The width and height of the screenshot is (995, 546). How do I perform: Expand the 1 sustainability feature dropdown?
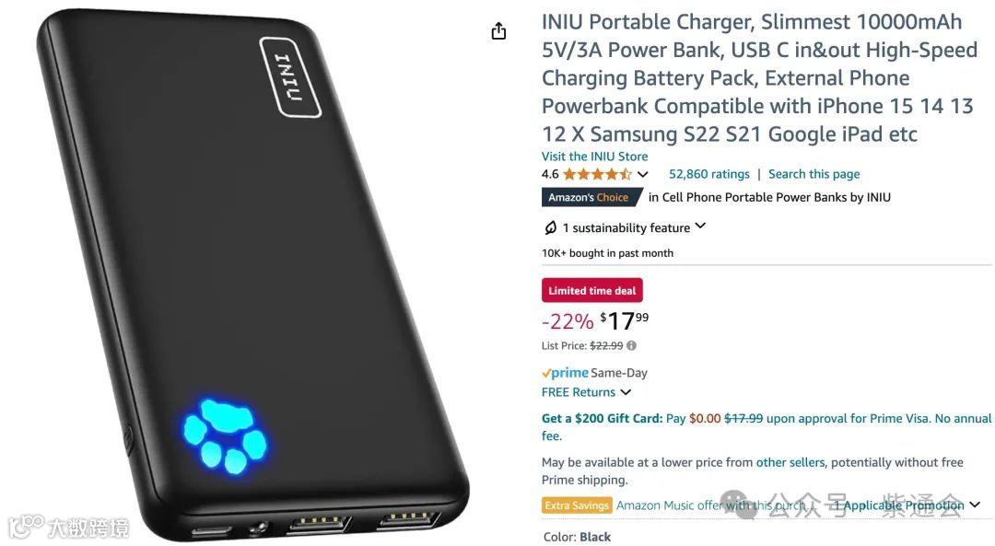click(x=700, y=226)
